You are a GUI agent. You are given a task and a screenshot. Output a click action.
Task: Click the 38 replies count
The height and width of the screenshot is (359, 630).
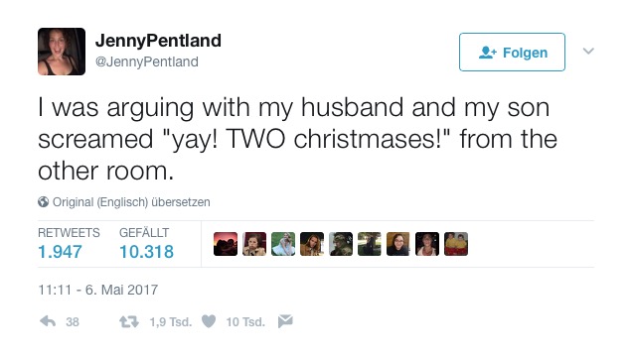tap(73, 322)
